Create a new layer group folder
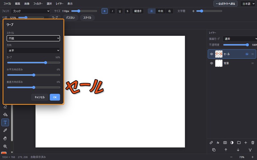The image size is (257, 160). coord(239,142)
